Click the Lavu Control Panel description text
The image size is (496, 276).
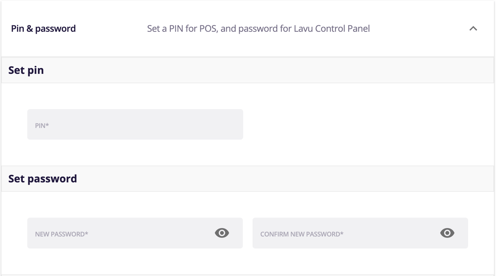(x=332, y=28)
